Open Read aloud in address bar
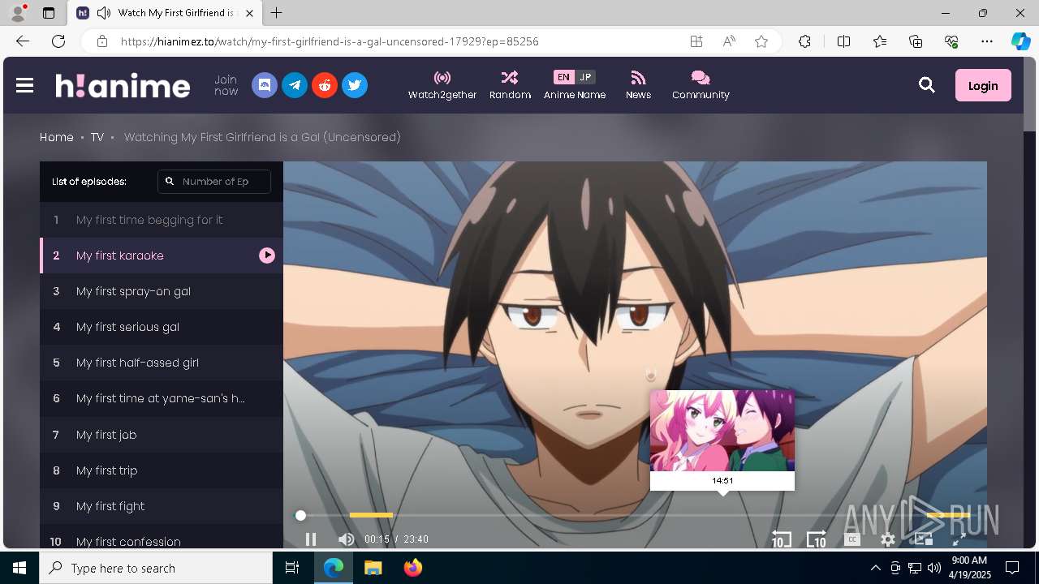Image resolution: width=1039 pixels, height=584 pixels. tap(729, 41)
